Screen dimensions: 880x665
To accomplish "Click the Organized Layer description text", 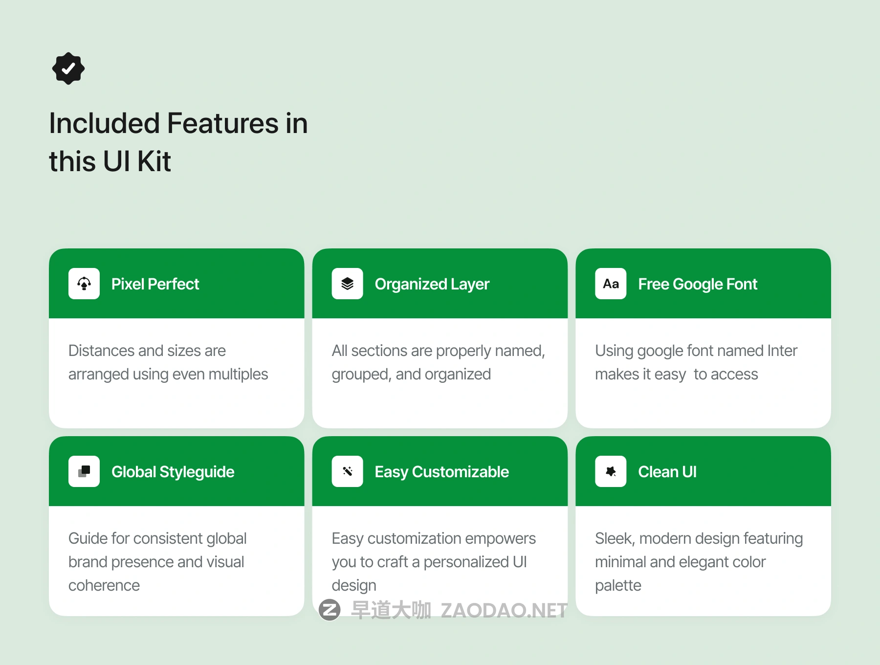I will (x=438, y=362).
